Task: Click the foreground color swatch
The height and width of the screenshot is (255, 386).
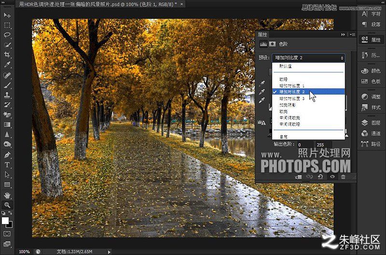Action: click(x=5, y=221)
